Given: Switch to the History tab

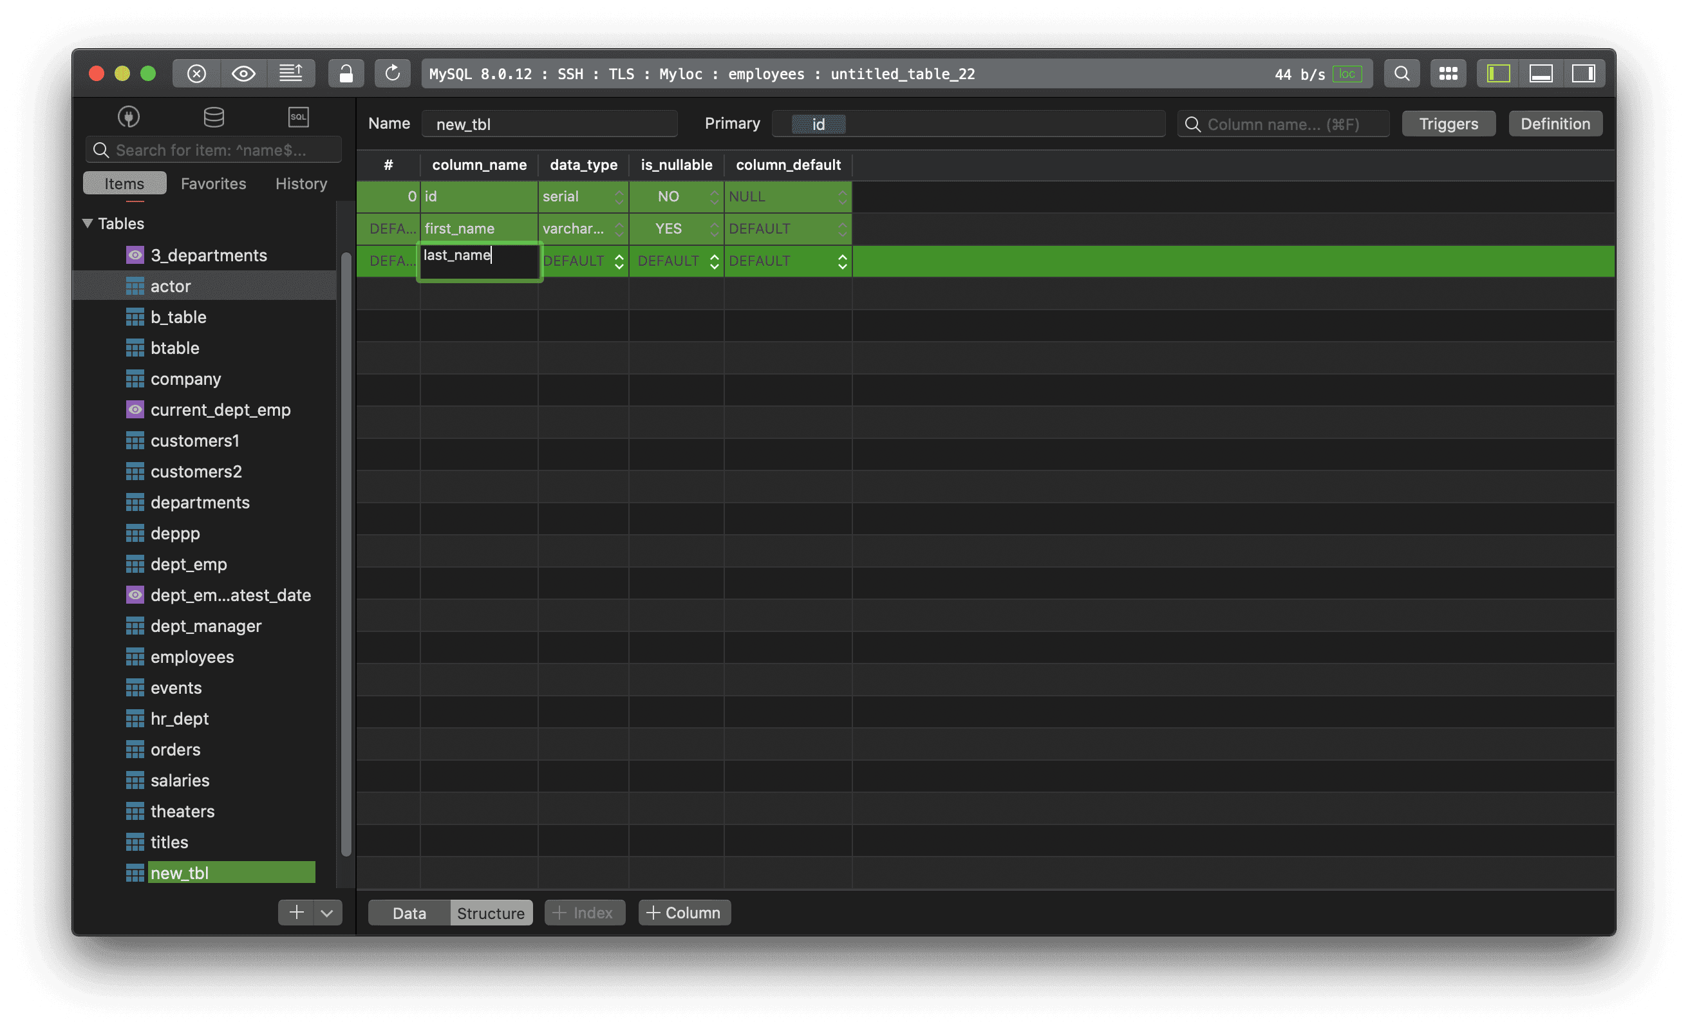Looking at the screenshot, I should [301, 183].
